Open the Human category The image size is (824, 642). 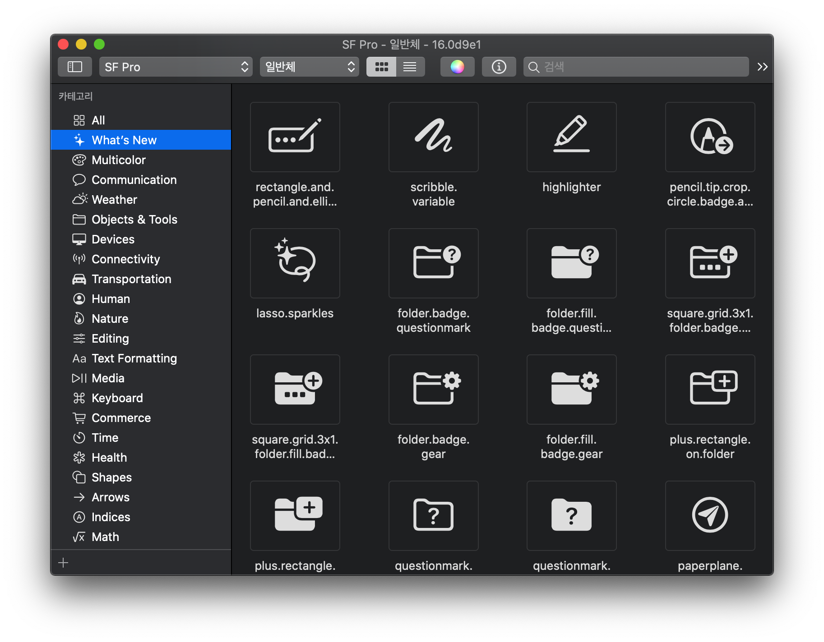pos(141,299)
